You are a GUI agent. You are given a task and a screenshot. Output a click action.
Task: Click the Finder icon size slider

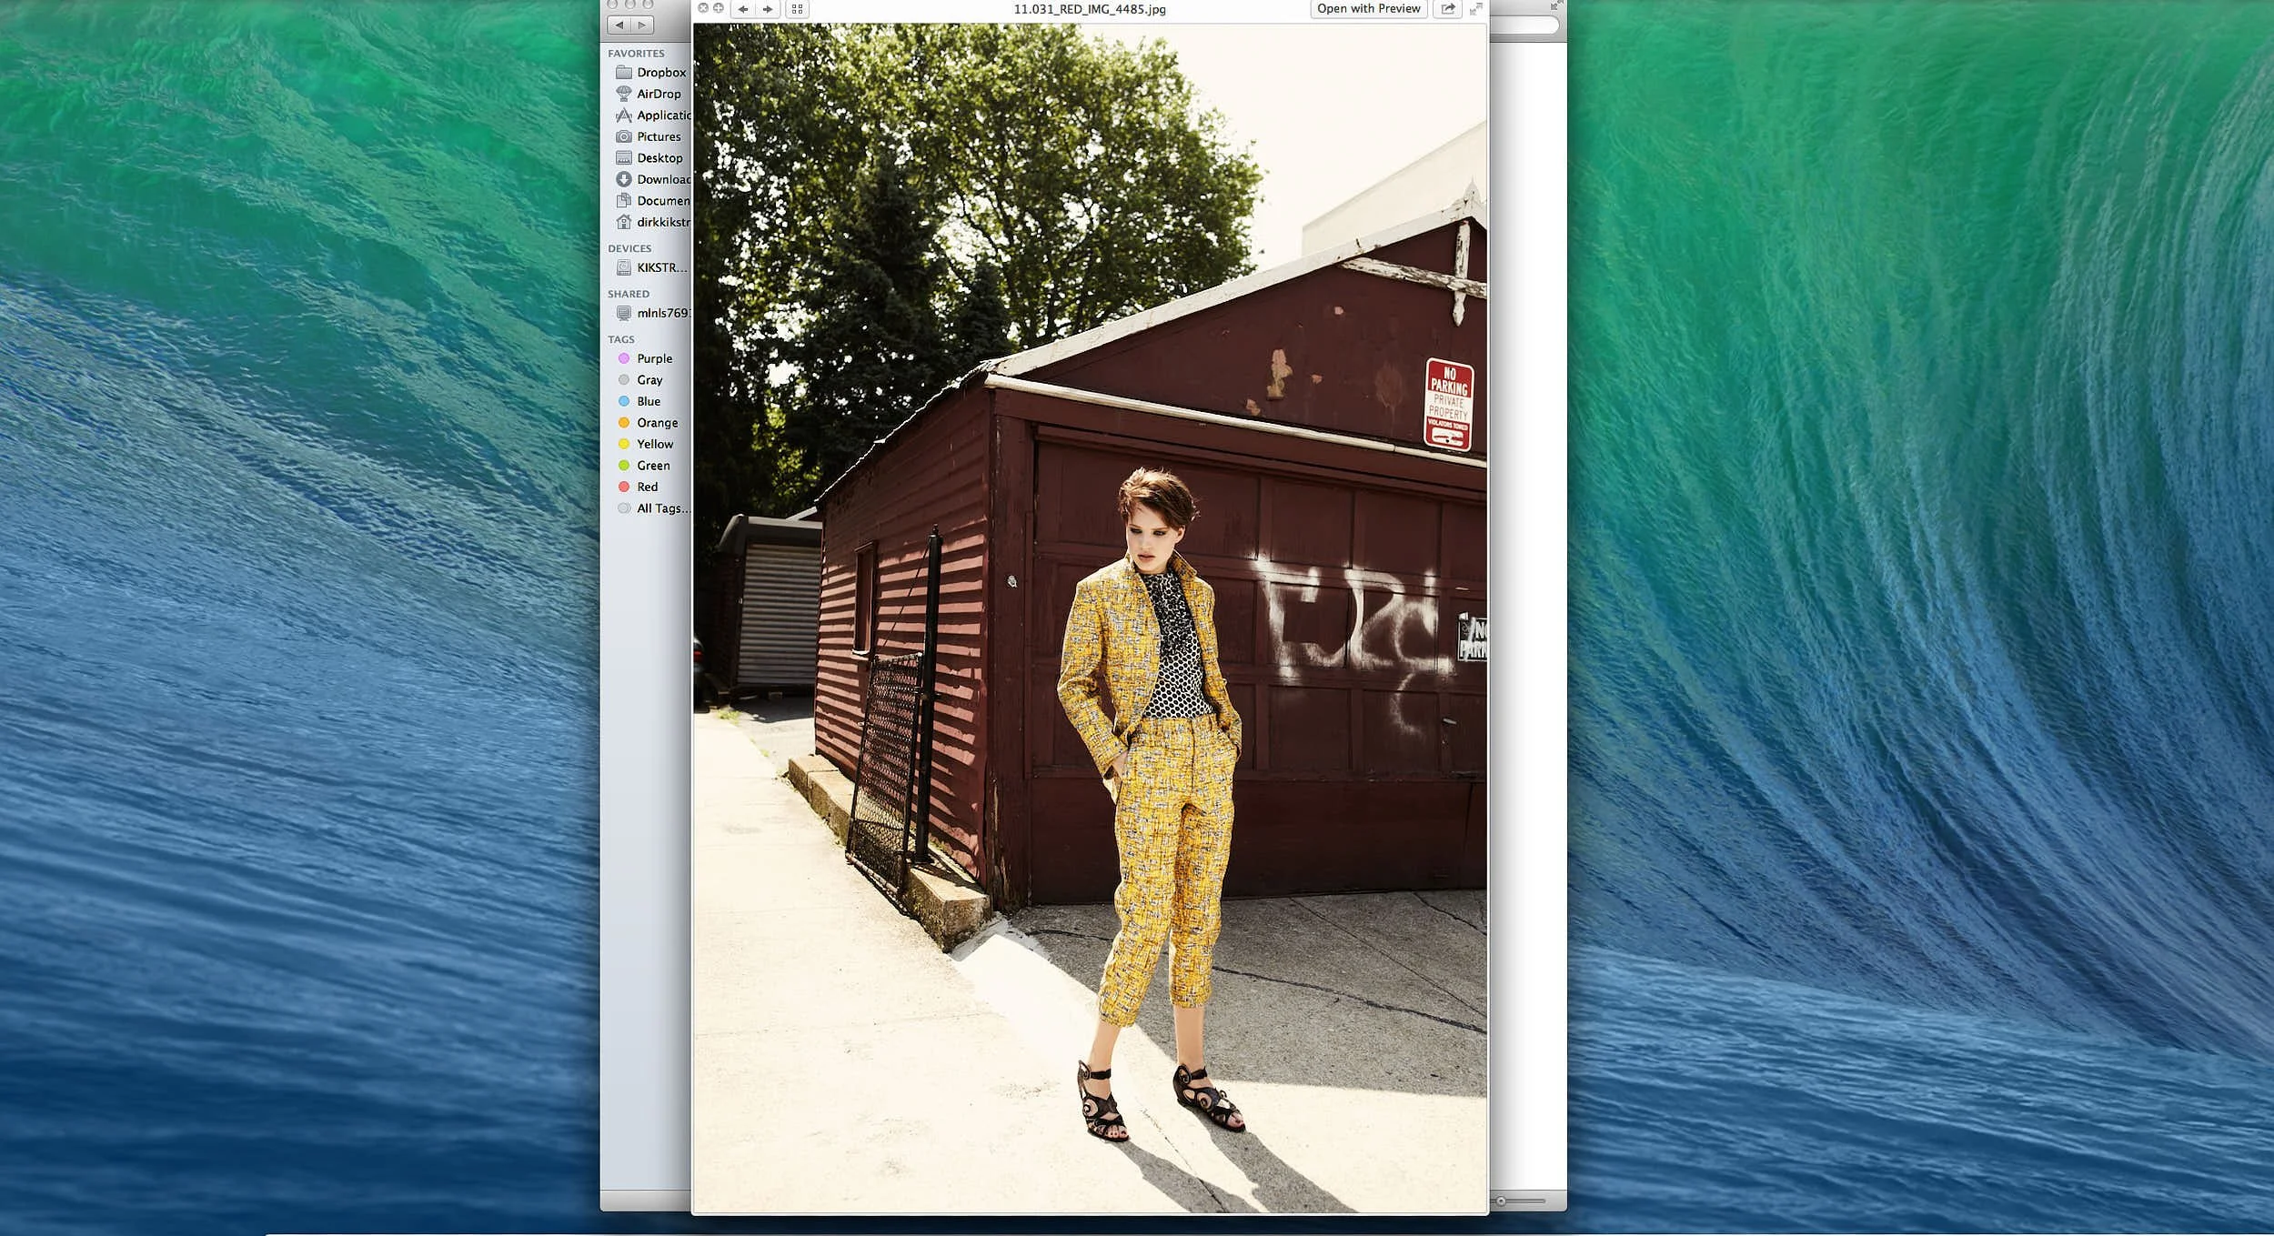(x=1521, y=1201)
